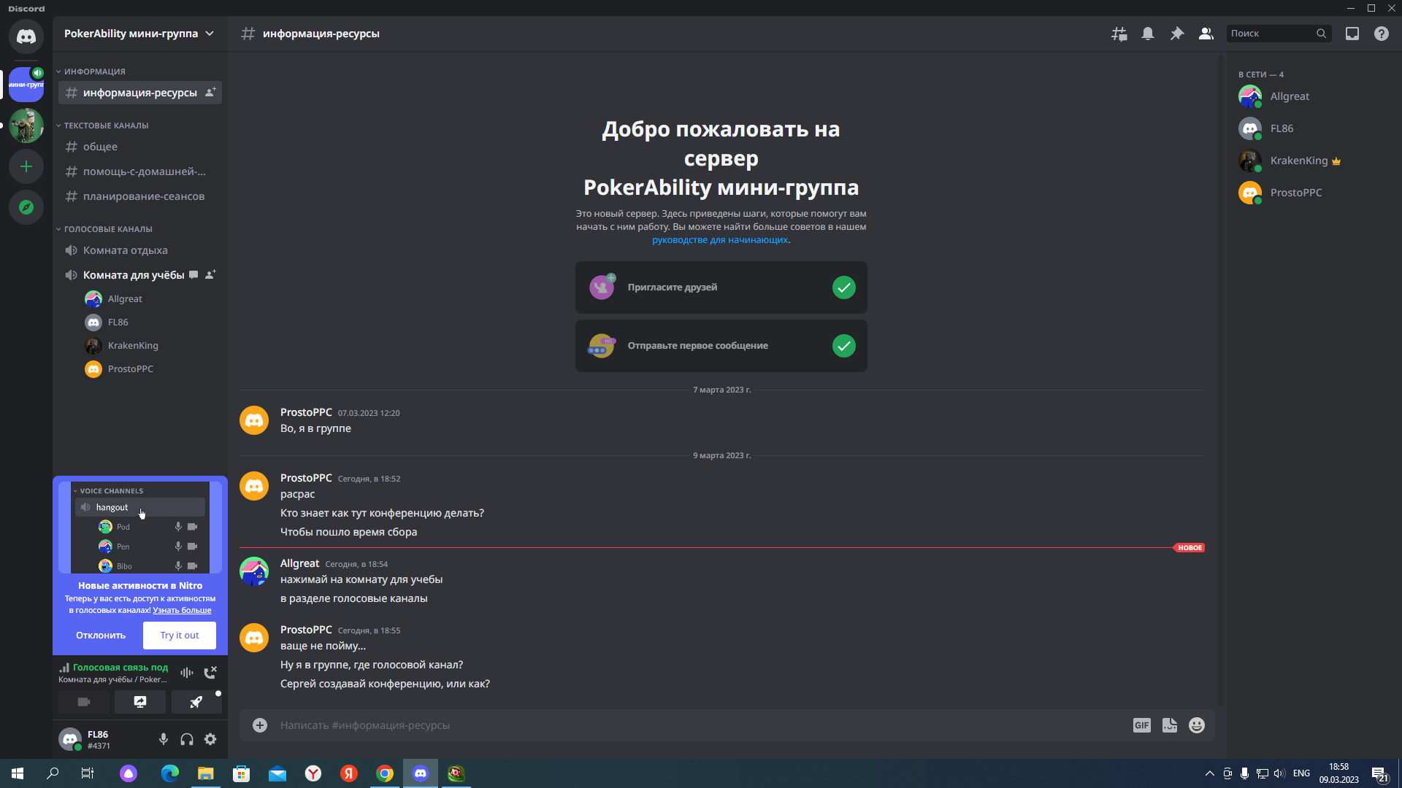Invite people to информация-ресурсы channel icon

(x=210, y=93)
